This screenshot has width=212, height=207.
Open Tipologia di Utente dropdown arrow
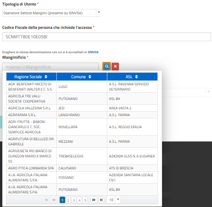pyautogui.click(x=99, y=12)
